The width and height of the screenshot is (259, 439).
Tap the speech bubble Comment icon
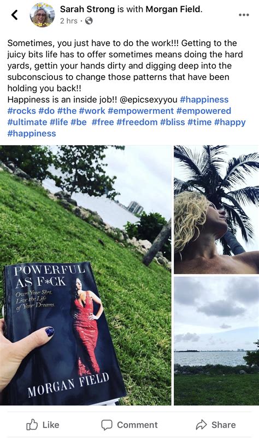[x=107, y=425]
